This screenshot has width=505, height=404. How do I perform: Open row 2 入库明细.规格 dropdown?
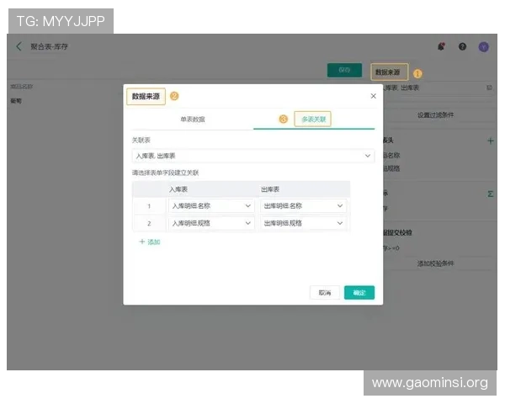tap(211, 223)
